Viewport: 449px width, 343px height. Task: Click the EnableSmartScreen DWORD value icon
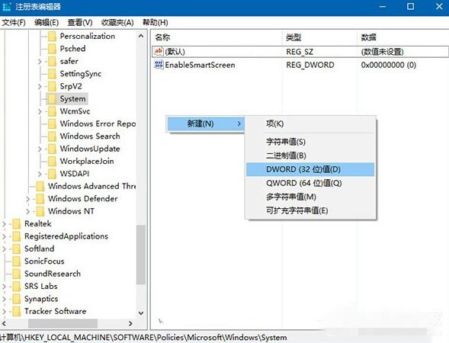(159, 65)
